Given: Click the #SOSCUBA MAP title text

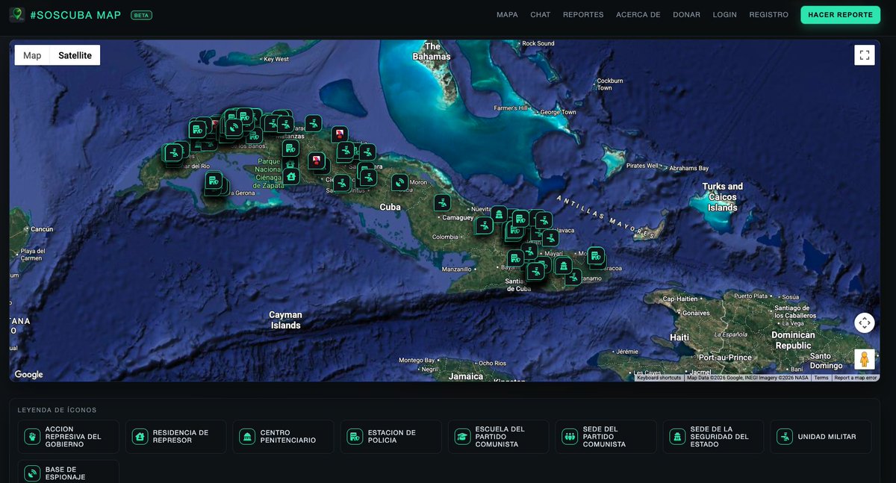Looking at the screenshot, I should [75, 15].
